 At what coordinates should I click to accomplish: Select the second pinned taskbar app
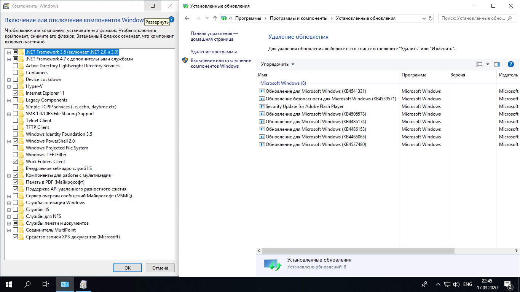(83, 284)
